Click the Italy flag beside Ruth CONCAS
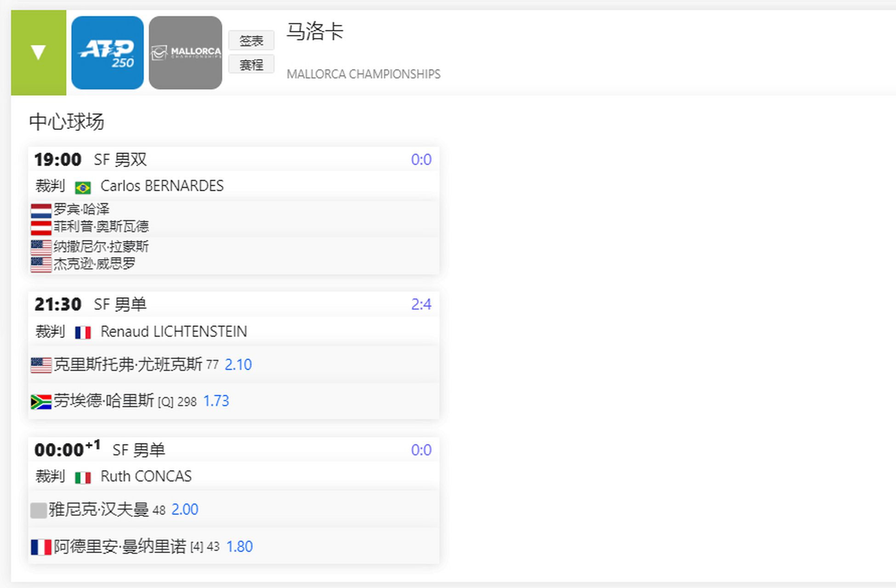This screenshot has width=896, height=588. pos(84,477)
